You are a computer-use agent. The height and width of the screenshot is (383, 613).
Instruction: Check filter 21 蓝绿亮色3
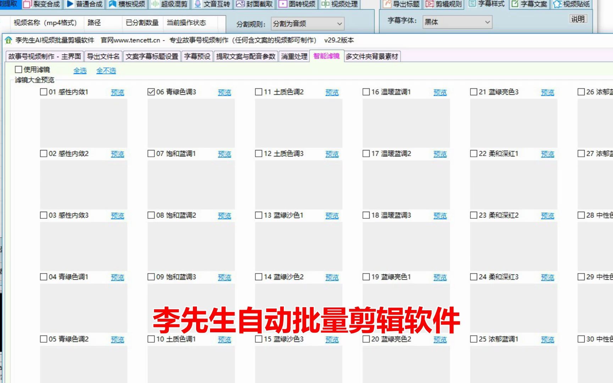[x=474, y=92]
